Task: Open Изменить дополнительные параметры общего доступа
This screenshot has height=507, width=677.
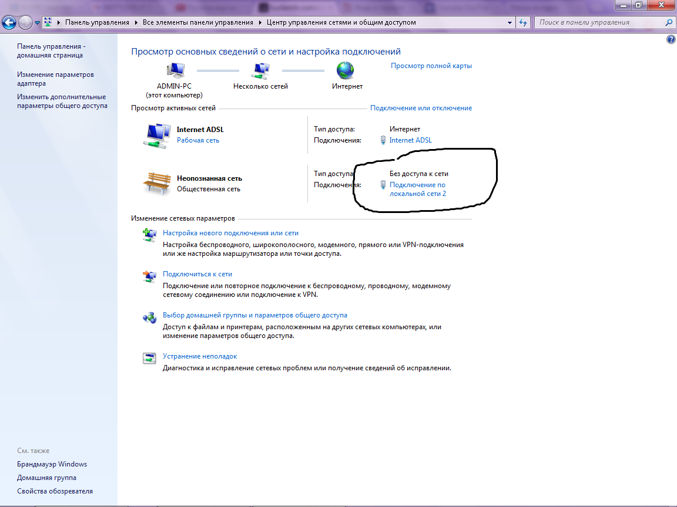Action: click(x=62, y=102)
